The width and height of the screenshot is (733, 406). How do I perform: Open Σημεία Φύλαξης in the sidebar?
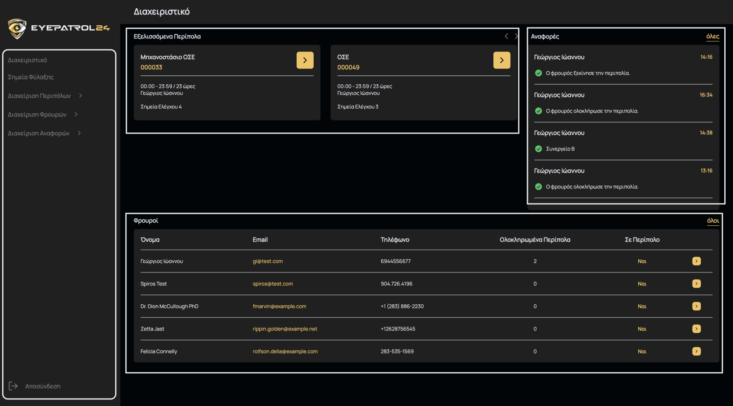click(x=31, y=77)
